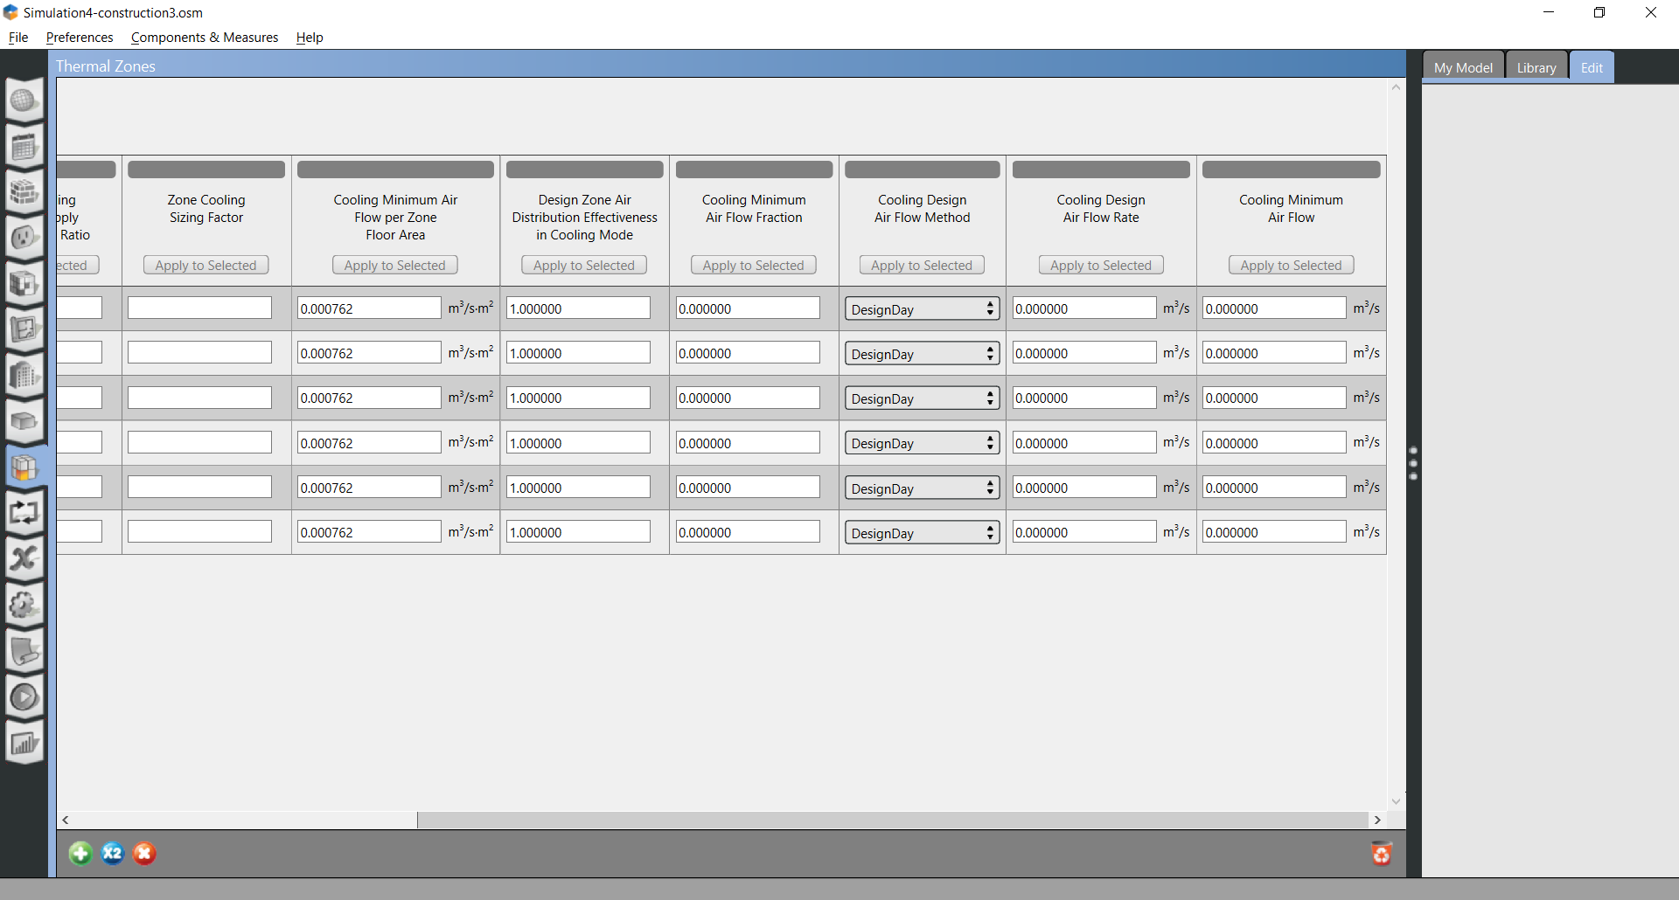Select the Thermal Zones sidebar icon
1679x900 pixels.
point(24,467)
